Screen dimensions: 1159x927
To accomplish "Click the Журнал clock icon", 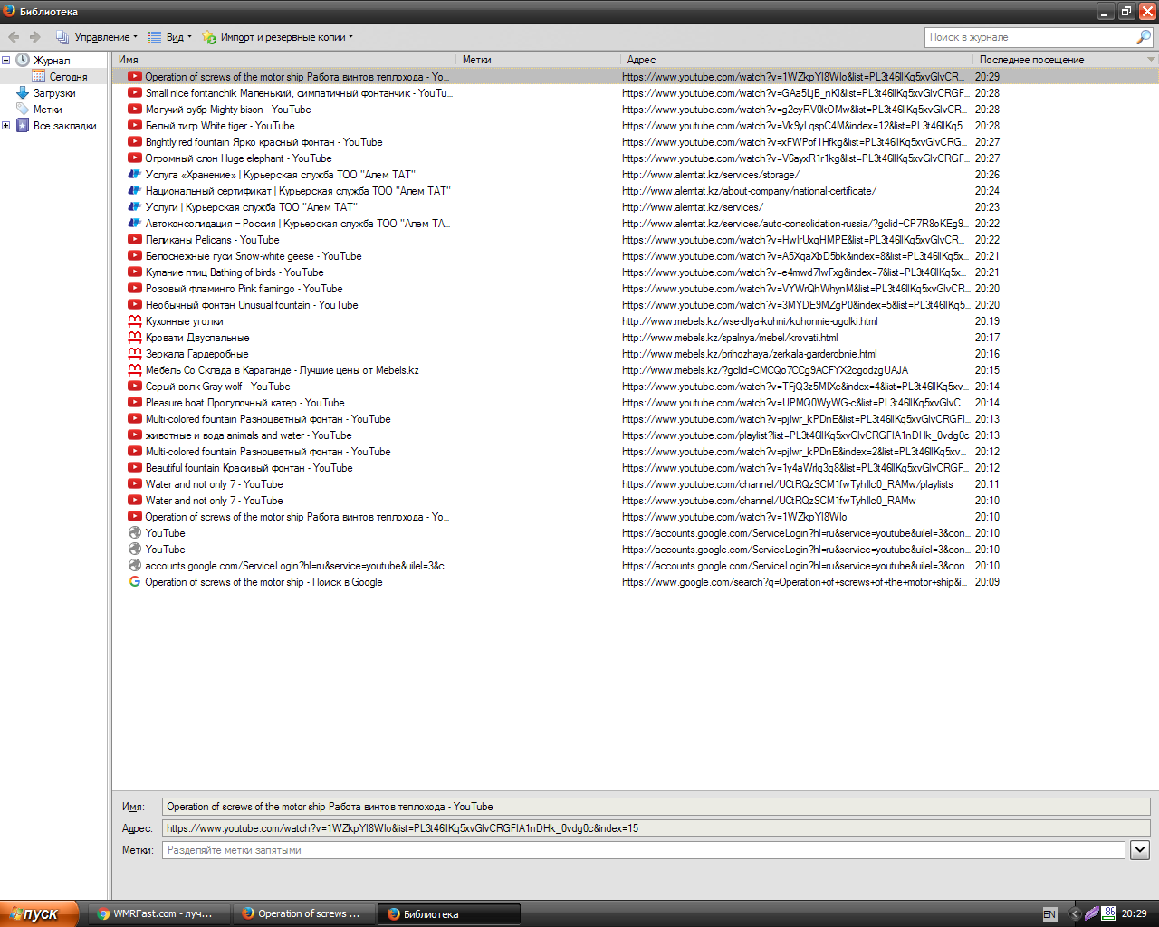I will [x=23, y=61].
